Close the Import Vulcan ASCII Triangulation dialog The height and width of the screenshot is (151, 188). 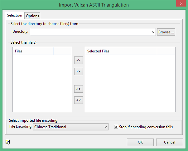pyautogui.click(x=179, y=4)
